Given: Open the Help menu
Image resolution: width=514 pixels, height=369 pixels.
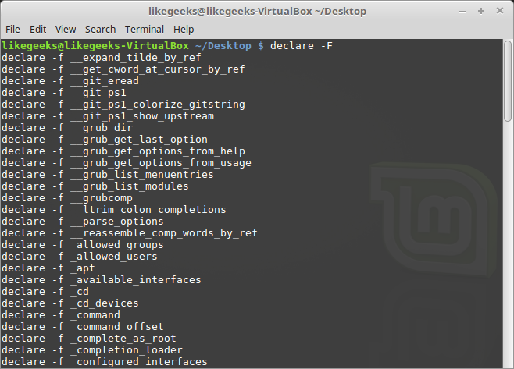Looking at the screenshot, I should (184, 29).
